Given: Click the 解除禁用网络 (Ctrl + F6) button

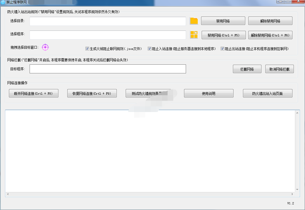Looking at the screenshot, I should coord(270,35).
